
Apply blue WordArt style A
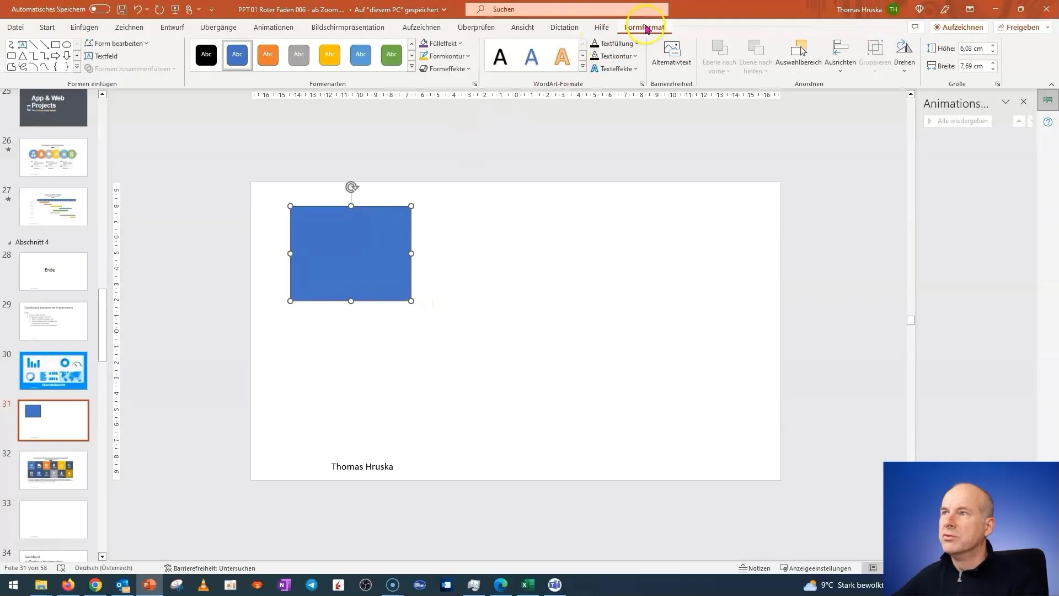[x=531, y=56]
